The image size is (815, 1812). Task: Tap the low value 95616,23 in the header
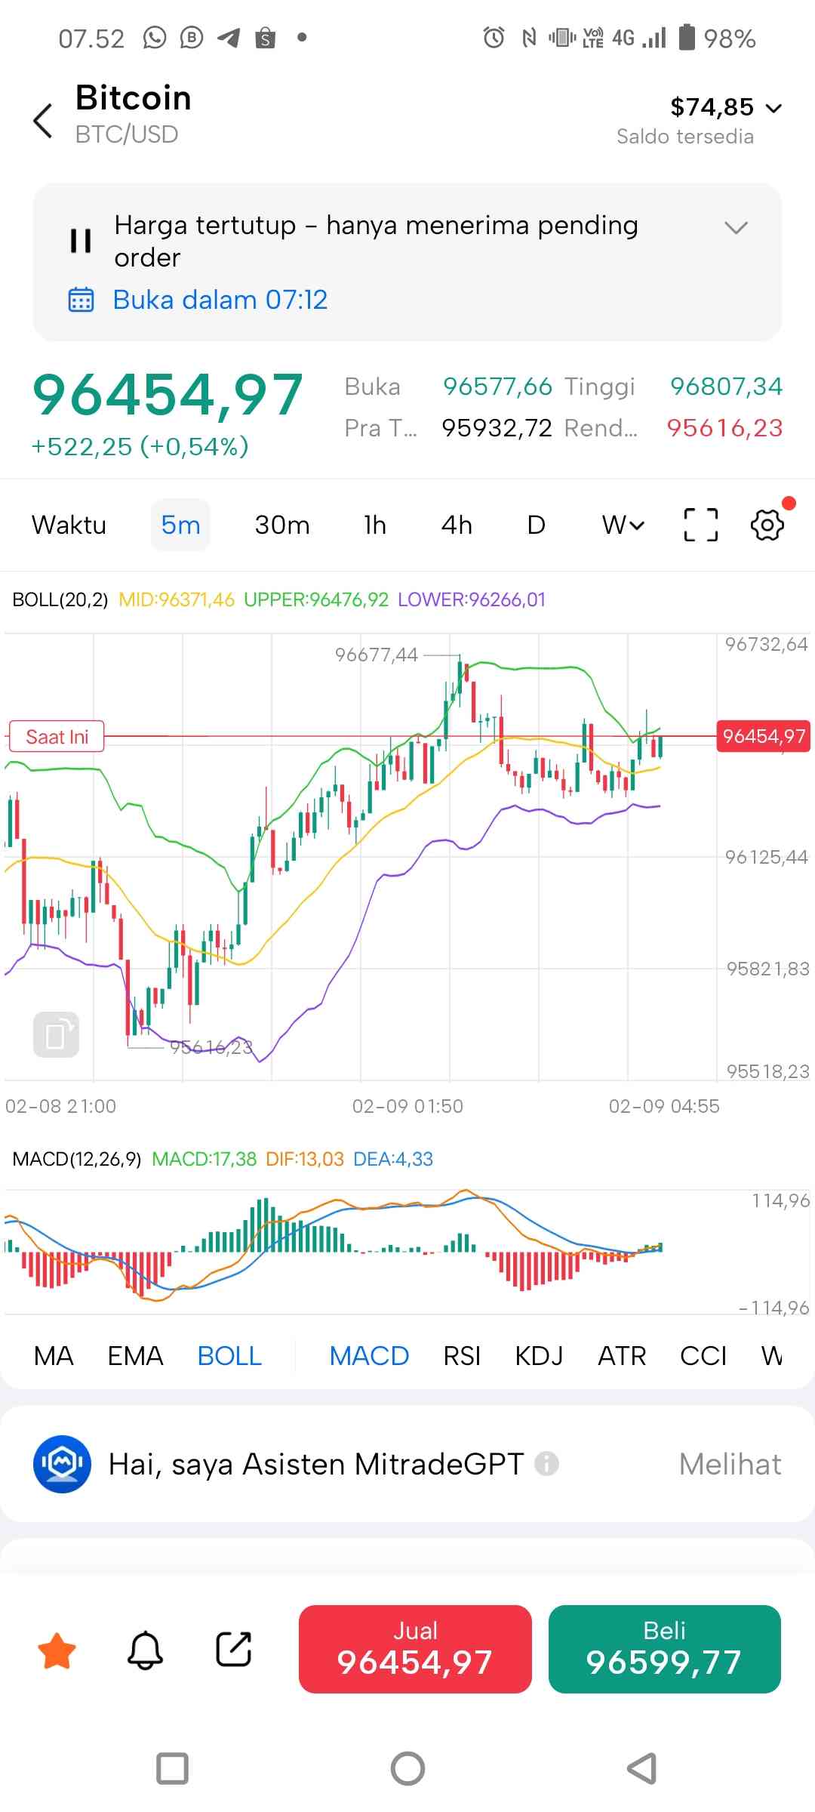(725, 428)
